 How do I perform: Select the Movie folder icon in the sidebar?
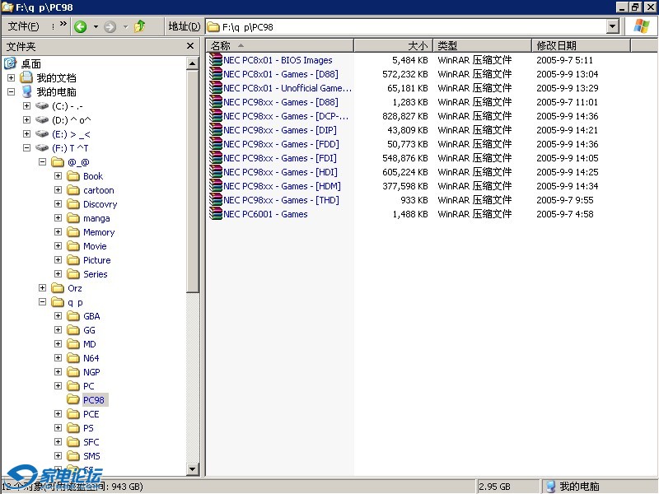(72, 245)
